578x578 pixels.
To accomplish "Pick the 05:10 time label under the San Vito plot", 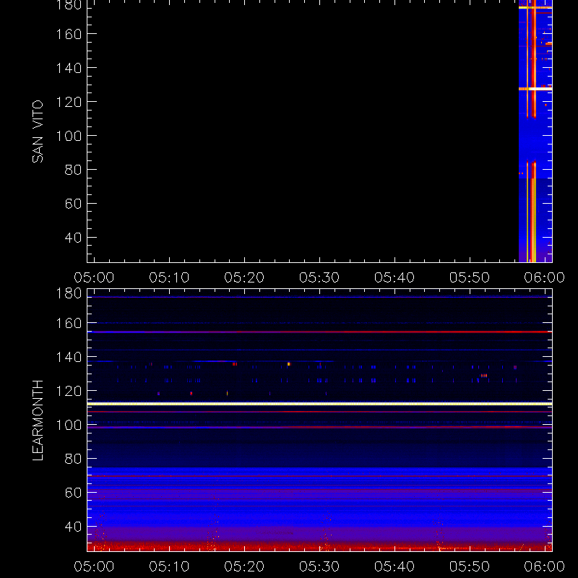I will click(x=169, y=277).
